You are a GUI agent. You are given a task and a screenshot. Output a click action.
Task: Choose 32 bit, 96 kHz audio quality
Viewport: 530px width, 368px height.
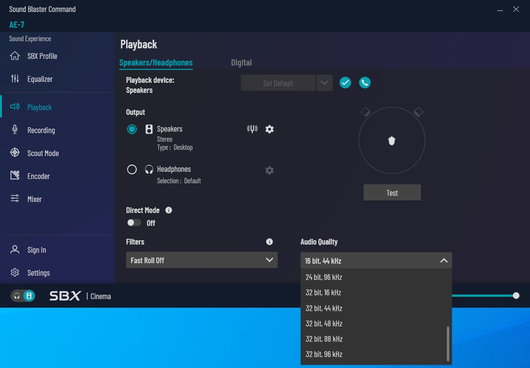click(x=374, y=355)
